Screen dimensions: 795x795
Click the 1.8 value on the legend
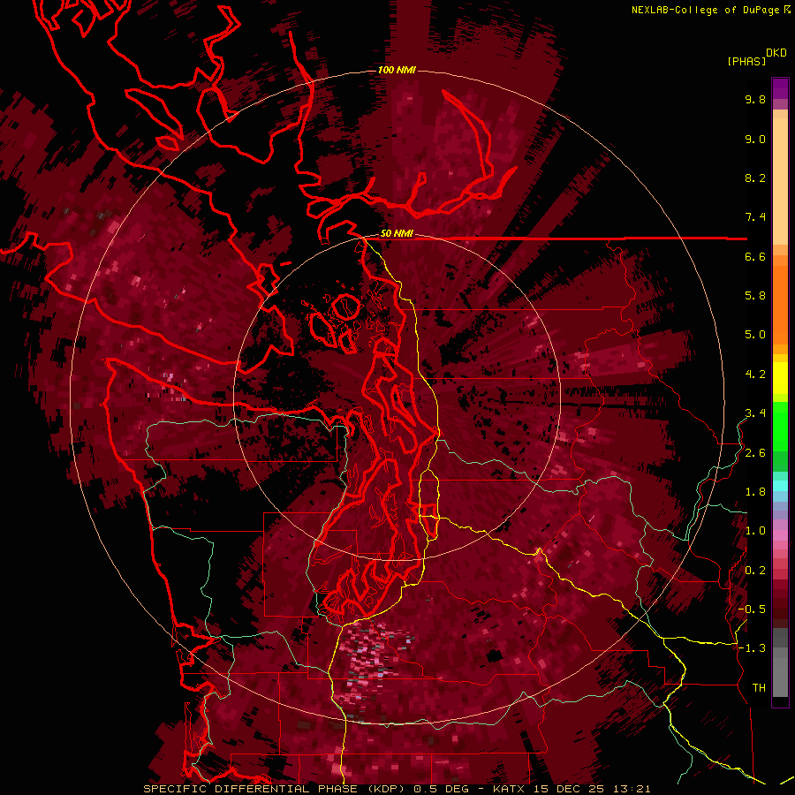tap(755, 492)
